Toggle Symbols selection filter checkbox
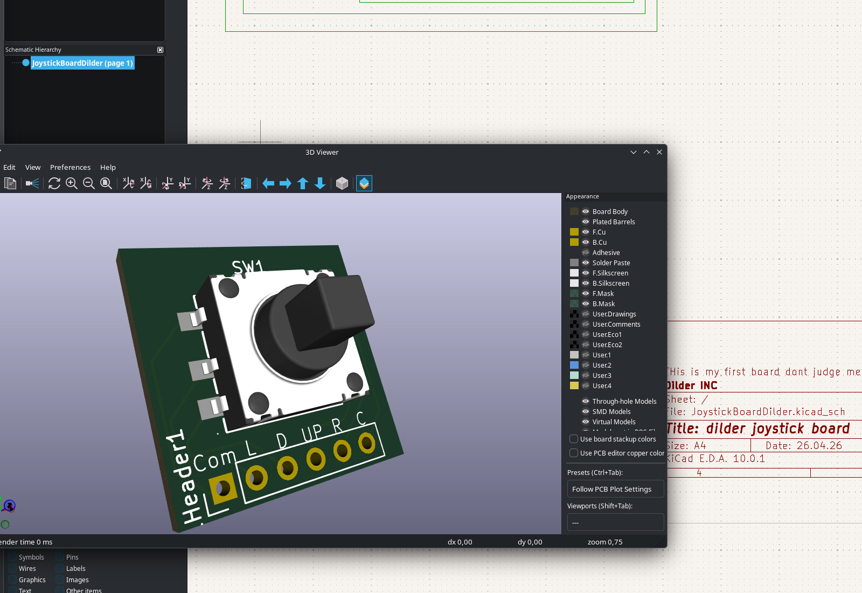 pyautogui.click(x=12, y=557)
